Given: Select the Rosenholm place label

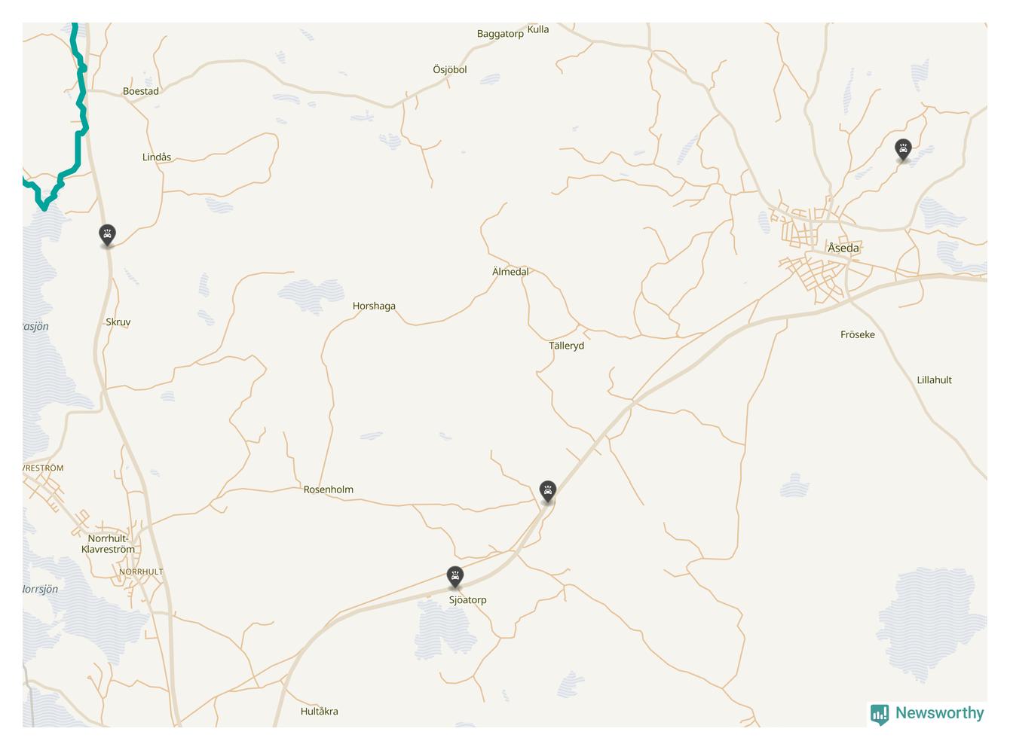Looking at the screenshot, I should click(329, 489).
